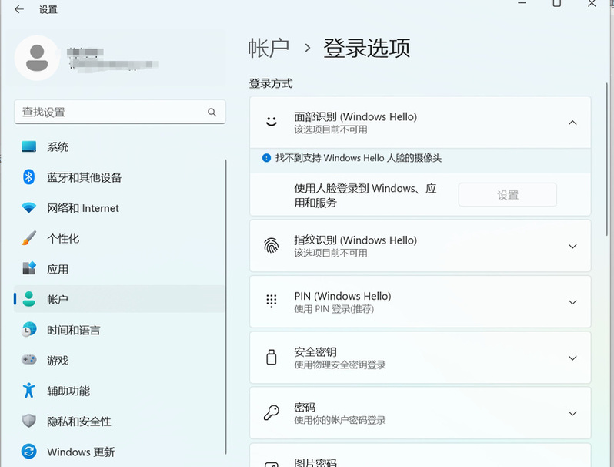Click the 查找设置 search field
Viewport: 614px width, 467px height.
coord(120,113)
